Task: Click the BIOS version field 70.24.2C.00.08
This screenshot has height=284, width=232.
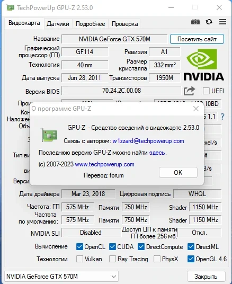Action: point(121,91)
